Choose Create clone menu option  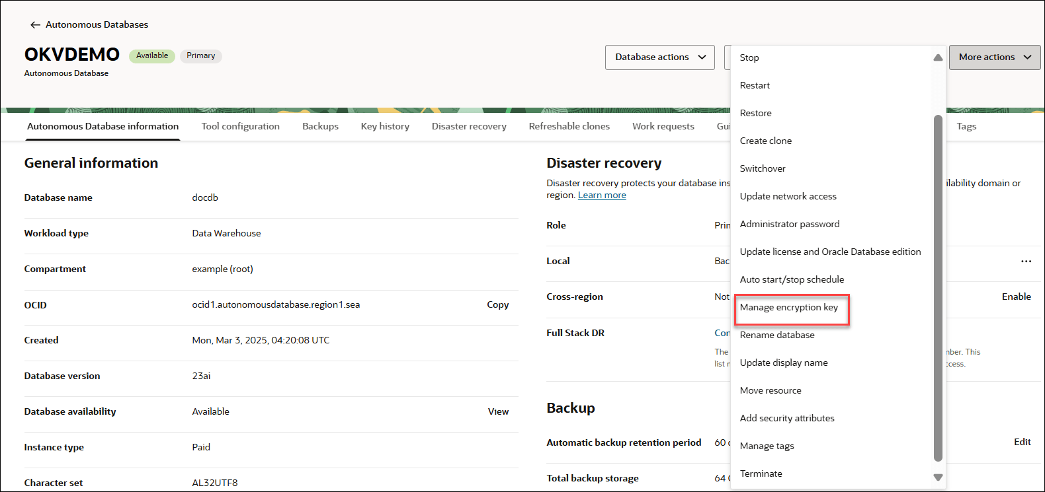click(x=765, y=141)
